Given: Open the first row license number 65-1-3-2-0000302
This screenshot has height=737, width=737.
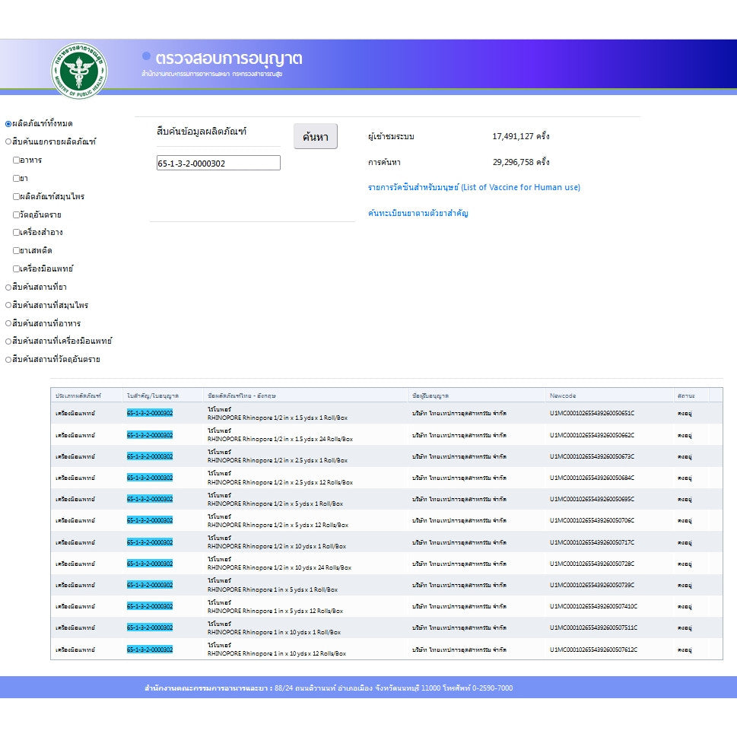Looking at the screenshot, I should [x=150, y=413].
